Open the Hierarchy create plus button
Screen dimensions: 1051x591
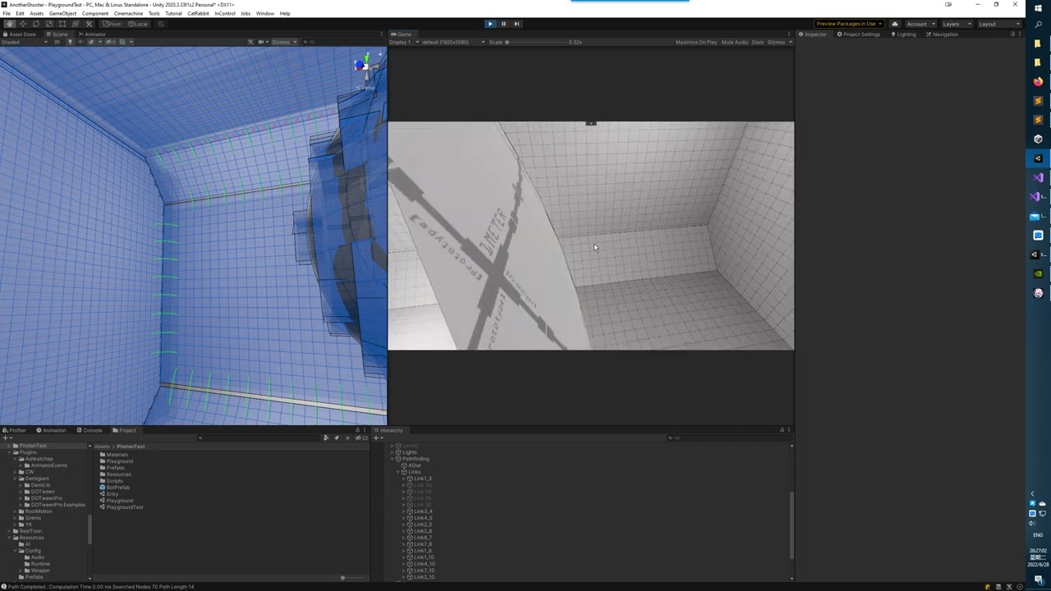tap(379, 438)
